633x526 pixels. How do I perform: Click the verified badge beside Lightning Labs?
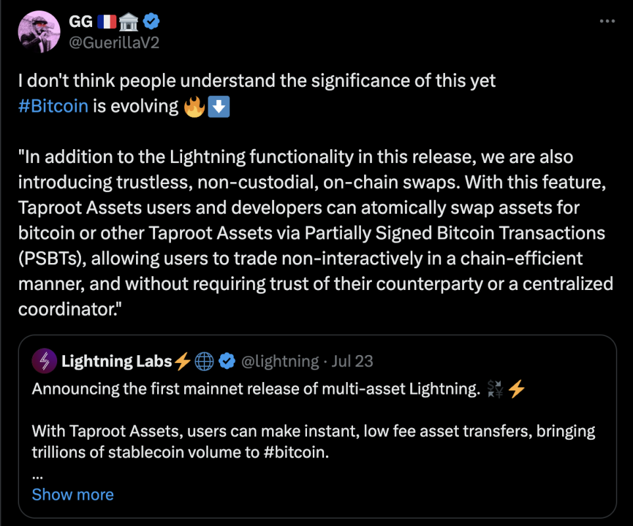point(227,360)
